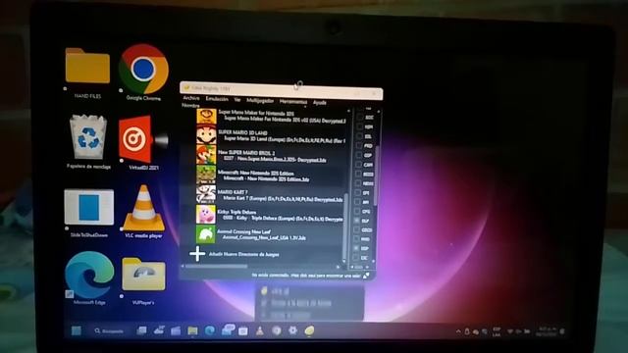Image resolution: width=628 pixels, height=353 pixels.
Task: Open the Archivo menu
Action: pos(191,98)
